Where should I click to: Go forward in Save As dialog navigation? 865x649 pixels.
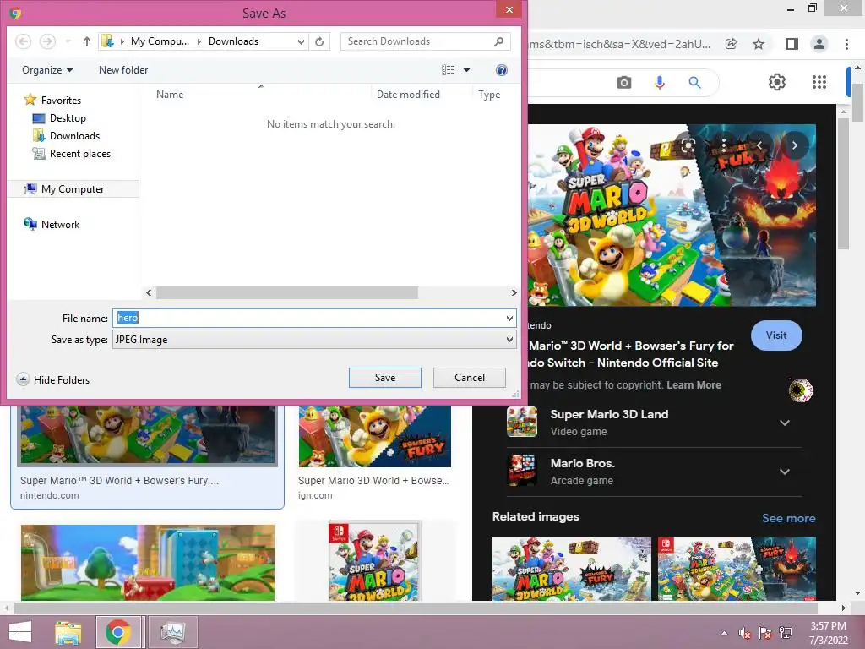(x=47, y=41)
